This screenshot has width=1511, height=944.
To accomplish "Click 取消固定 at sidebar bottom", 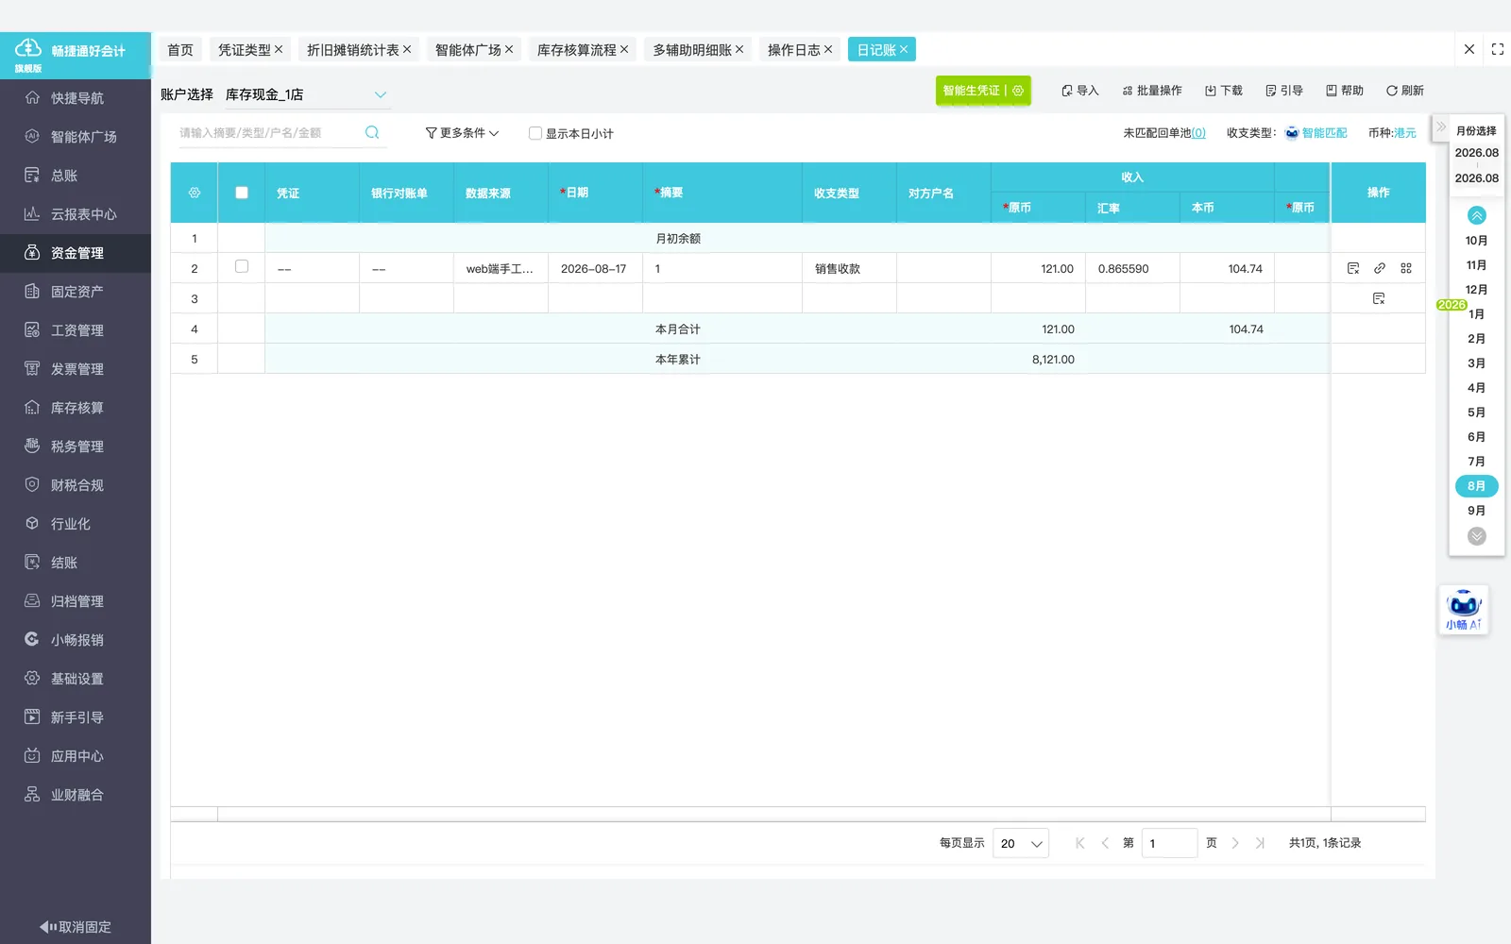I will tap(76, 927).
